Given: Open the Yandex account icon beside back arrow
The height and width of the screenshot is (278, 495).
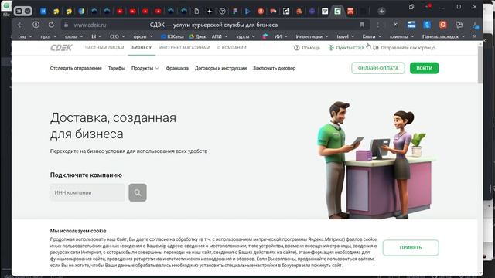Looking at the screenshot, I should click(36, 25).
